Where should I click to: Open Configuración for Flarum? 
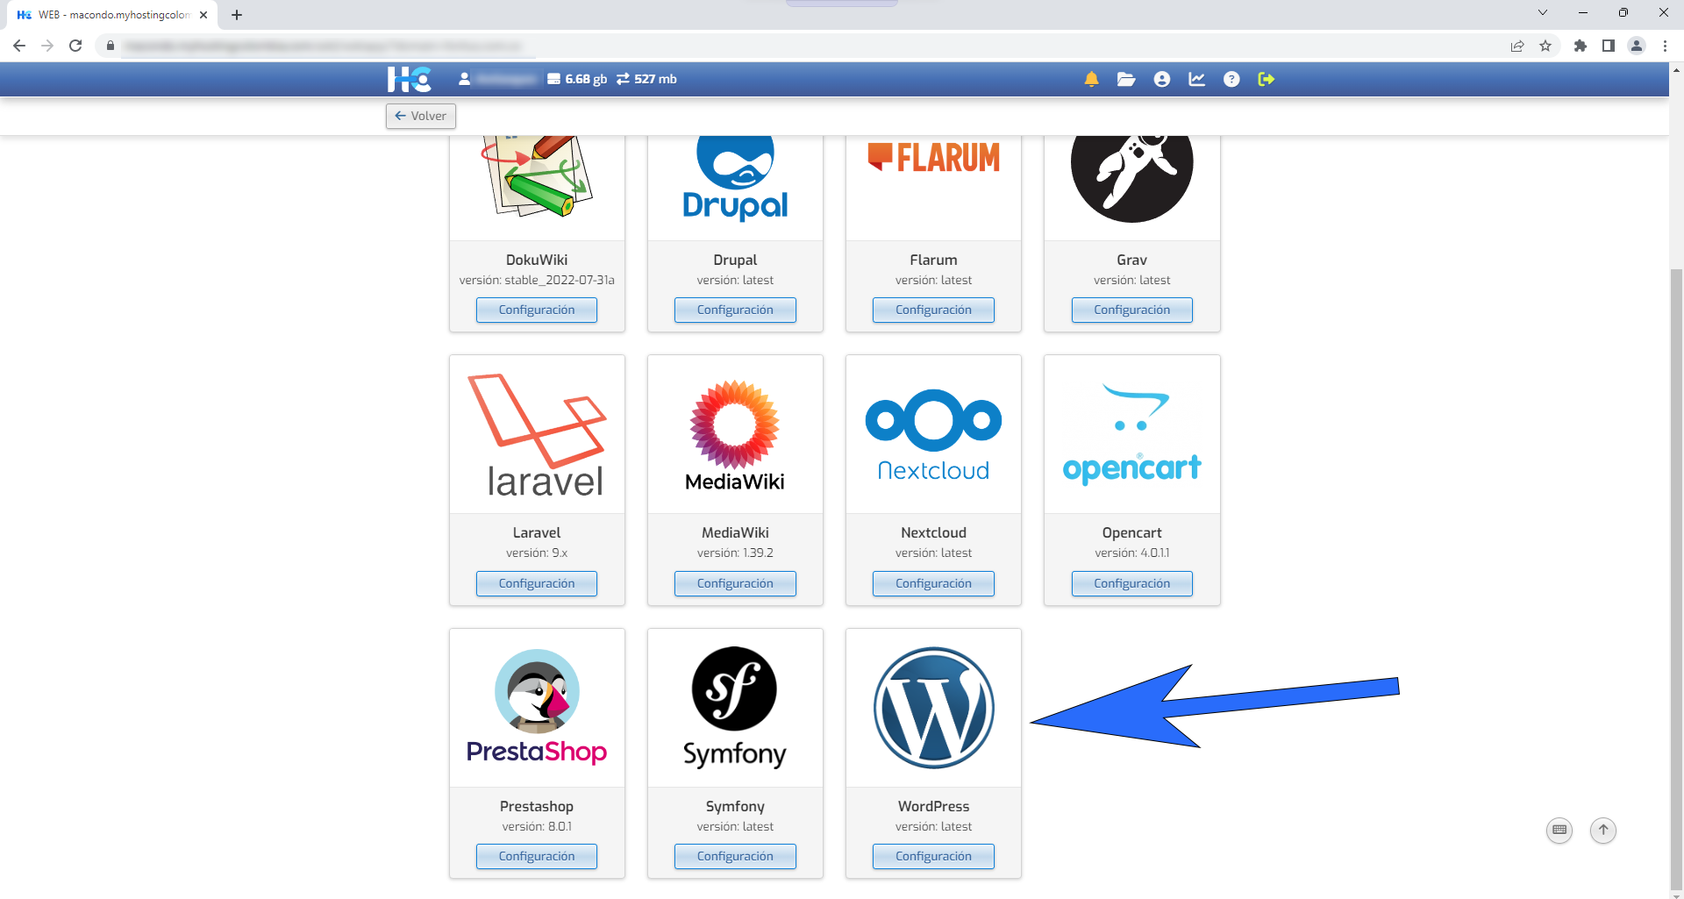point(933,310)
